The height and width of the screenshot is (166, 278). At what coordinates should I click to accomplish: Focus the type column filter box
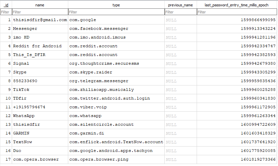[x=116, y=12]
